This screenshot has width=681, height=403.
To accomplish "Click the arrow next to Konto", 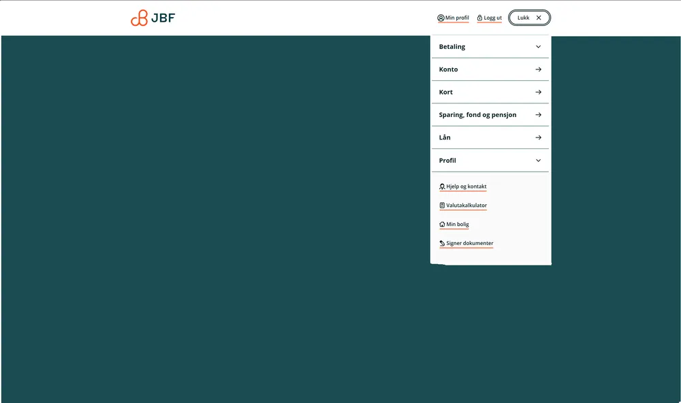I will point(538,69).
